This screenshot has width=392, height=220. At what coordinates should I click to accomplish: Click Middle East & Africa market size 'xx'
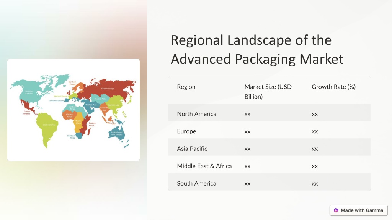click(248, 167)
